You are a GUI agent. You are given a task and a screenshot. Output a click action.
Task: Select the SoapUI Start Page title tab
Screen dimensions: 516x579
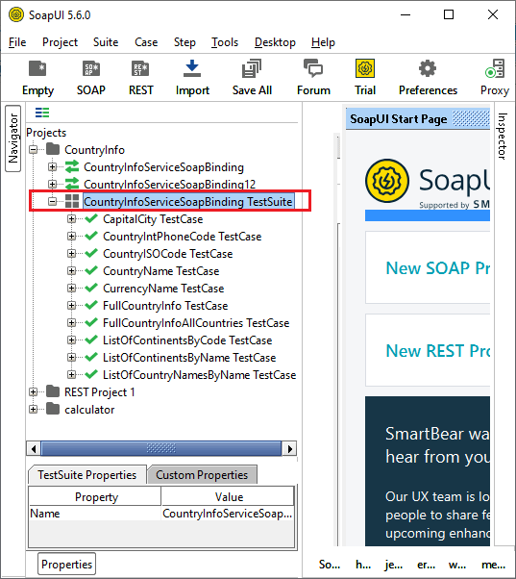pyautogui.click(x=399, y=119)
